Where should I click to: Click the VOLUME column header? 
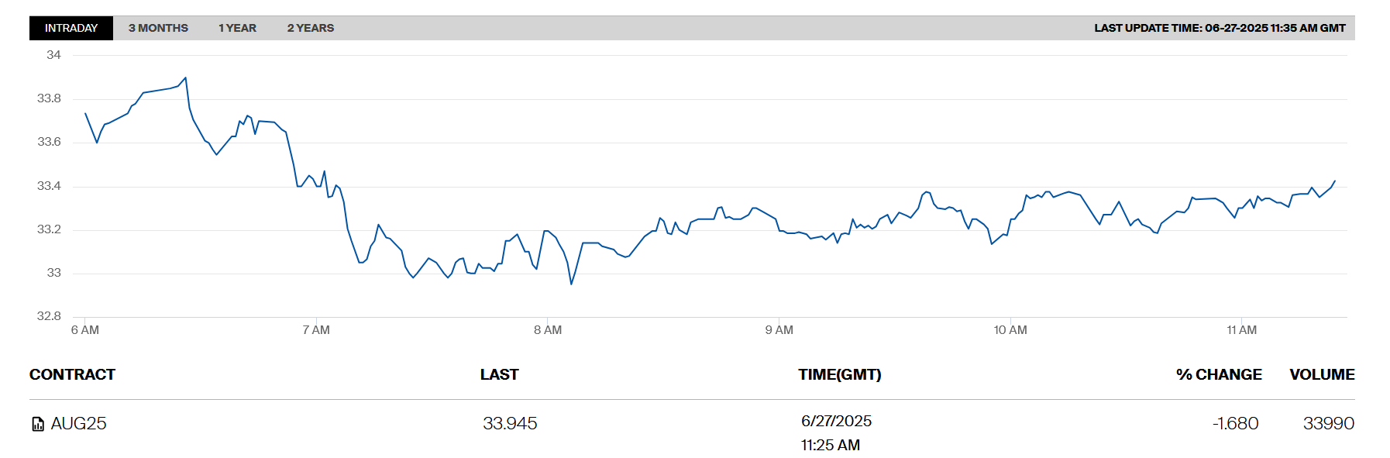[x=1321, y=374]
